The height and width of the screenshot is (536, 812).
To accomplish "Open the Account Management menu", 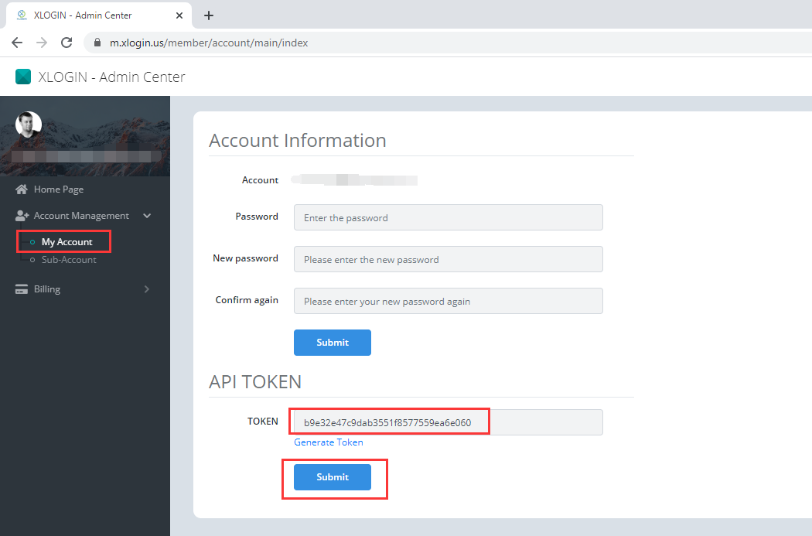I will pos(81,216).
